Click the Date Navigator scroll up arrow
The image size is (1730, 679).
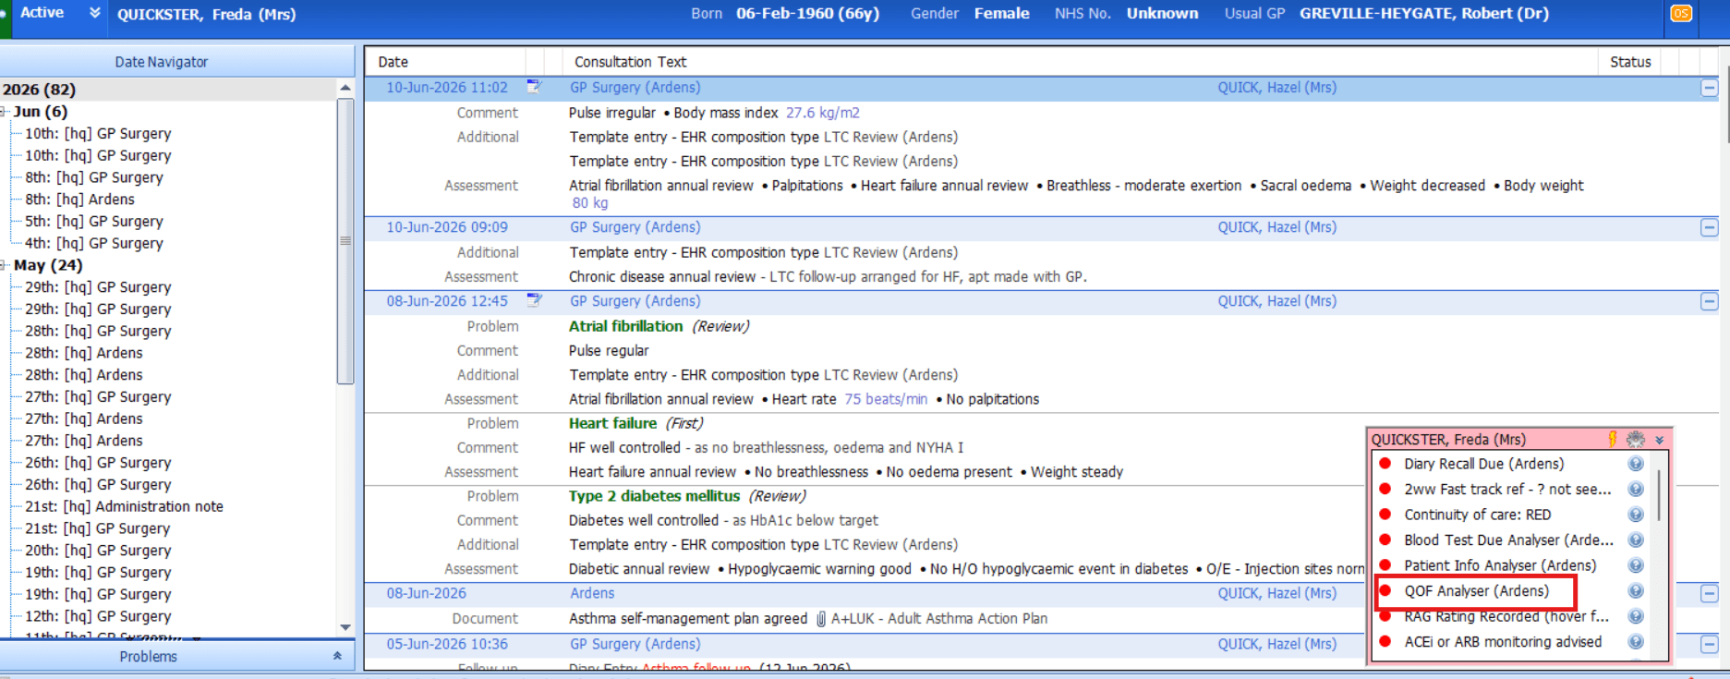click(345, 89)
